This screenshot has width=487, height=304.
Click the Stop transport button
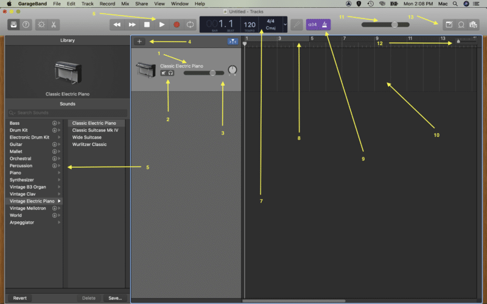pos(147,24)
